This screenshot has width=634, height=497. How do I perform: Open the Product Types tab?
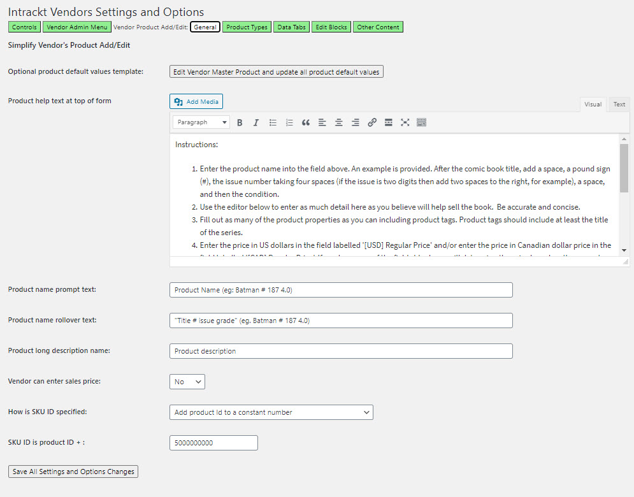coord(247,27)
